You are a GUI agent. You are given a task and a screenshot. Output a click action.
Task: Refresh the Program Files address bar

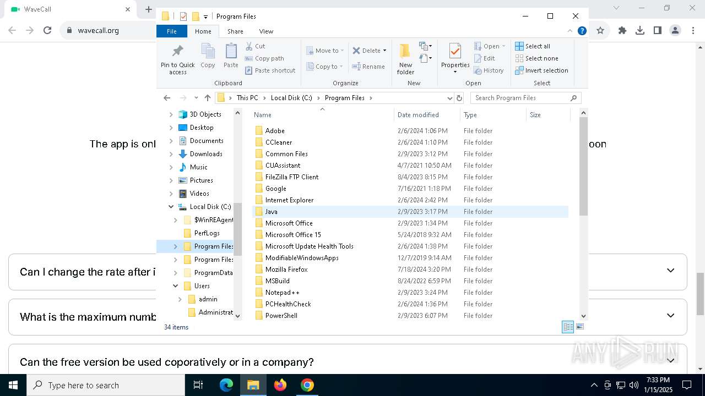[459, 98]
